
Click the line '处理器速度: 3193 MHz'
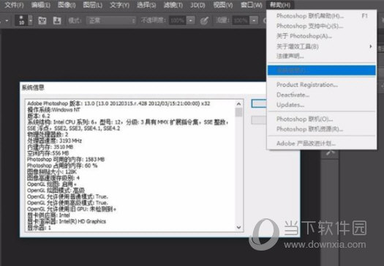click(x=54, y=141)
